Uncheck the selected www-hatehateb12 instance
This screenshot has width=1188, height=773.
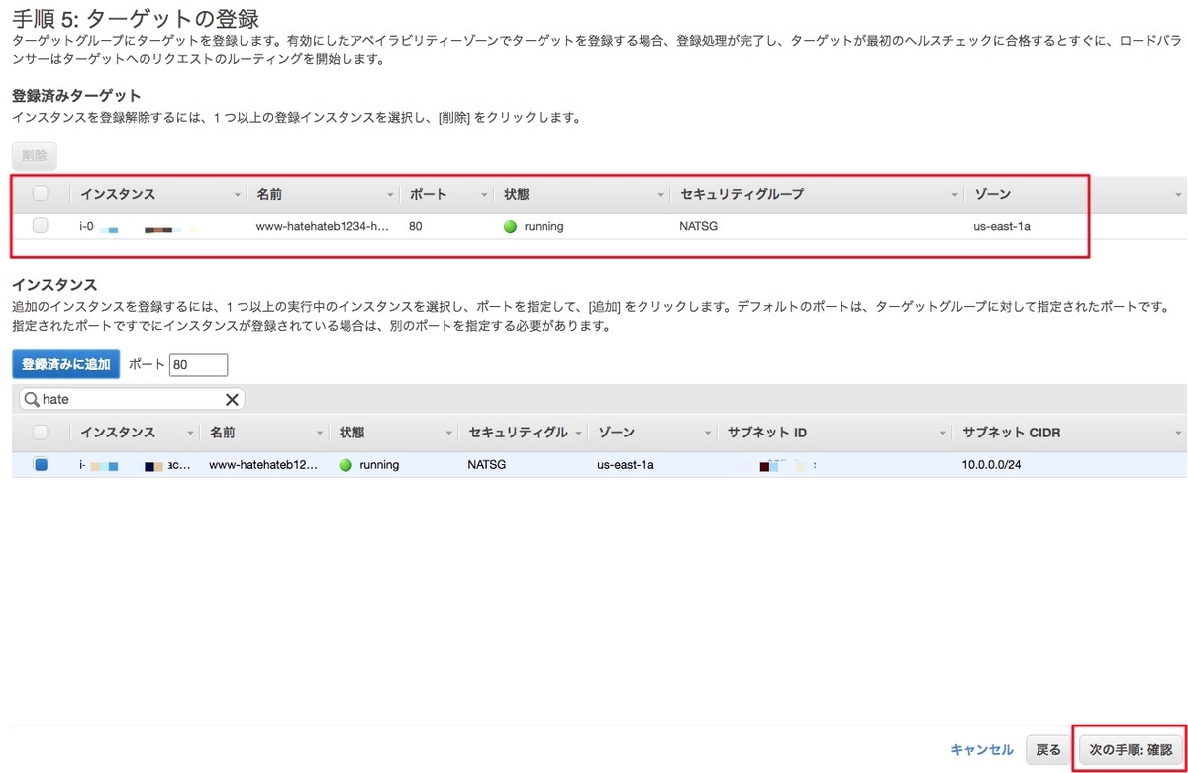click(x=40, y=464)
